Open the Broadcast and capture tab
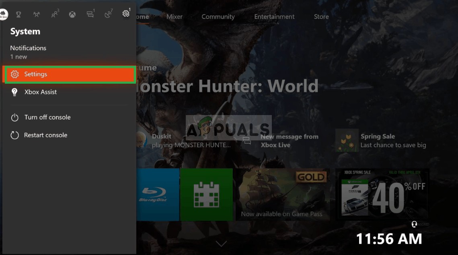This screenshot has height=255, width=458. pos(108,14)
